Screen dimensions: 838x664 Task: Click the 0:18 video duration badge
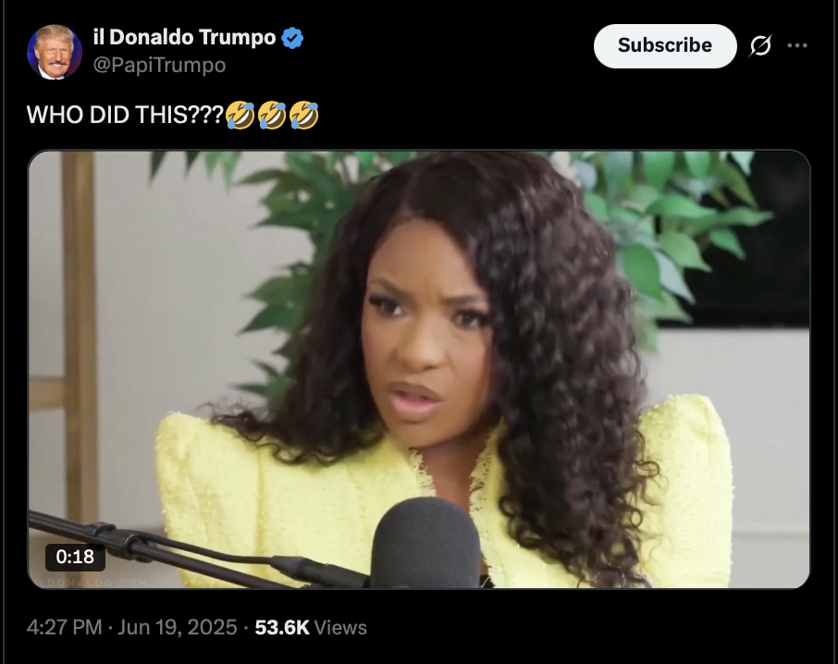75,557
